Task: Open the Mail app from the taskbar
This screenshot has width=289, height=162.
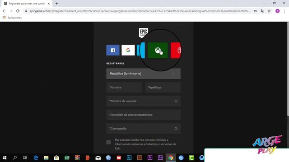Action: click(x=98, y=157)
